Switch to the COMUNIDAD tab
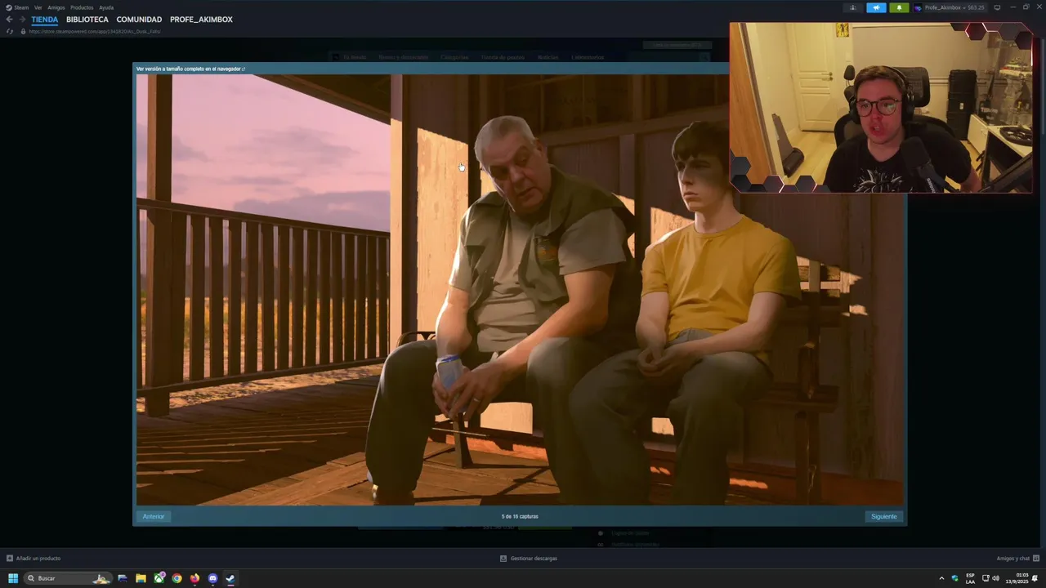Screen dimensions: 1046x588 [x=139, y=20]
